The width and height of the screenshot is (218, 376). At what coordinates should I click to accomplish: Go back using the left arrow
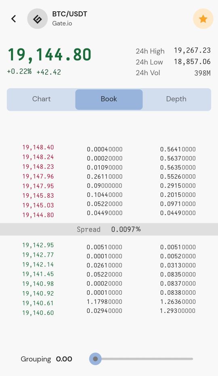point(14,19)
